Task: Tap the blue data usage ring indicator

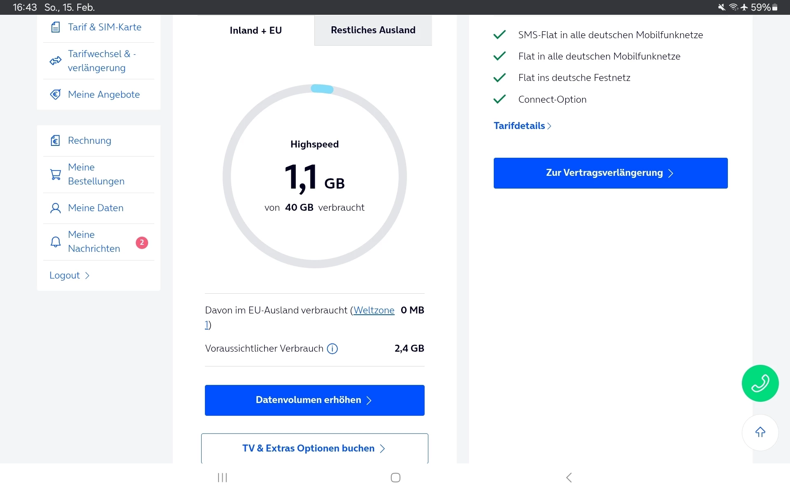Action: point(322,89)
